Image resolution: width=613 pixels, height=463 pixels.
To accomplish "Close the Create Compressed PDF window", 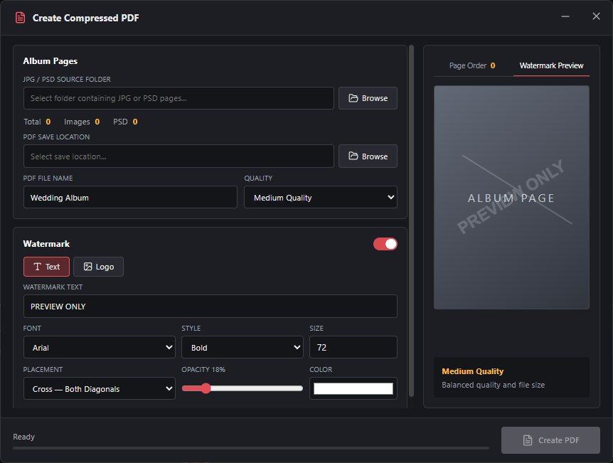I will point(596,16).
